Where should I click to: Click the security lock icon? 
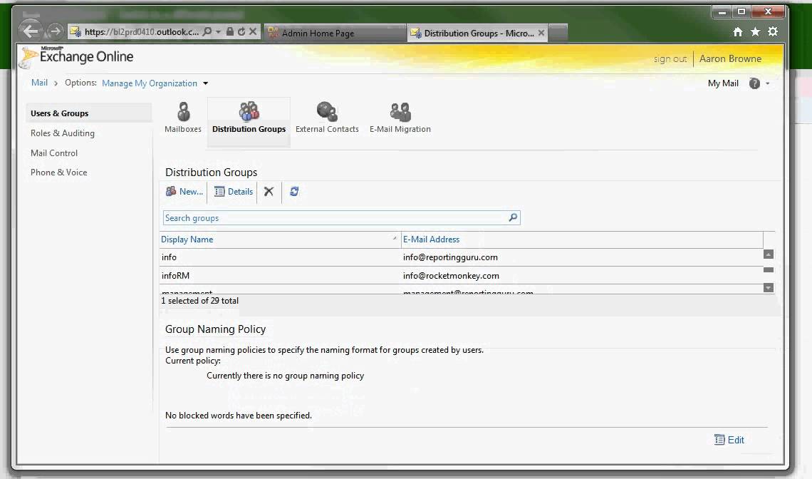click(x=229, y=32)
